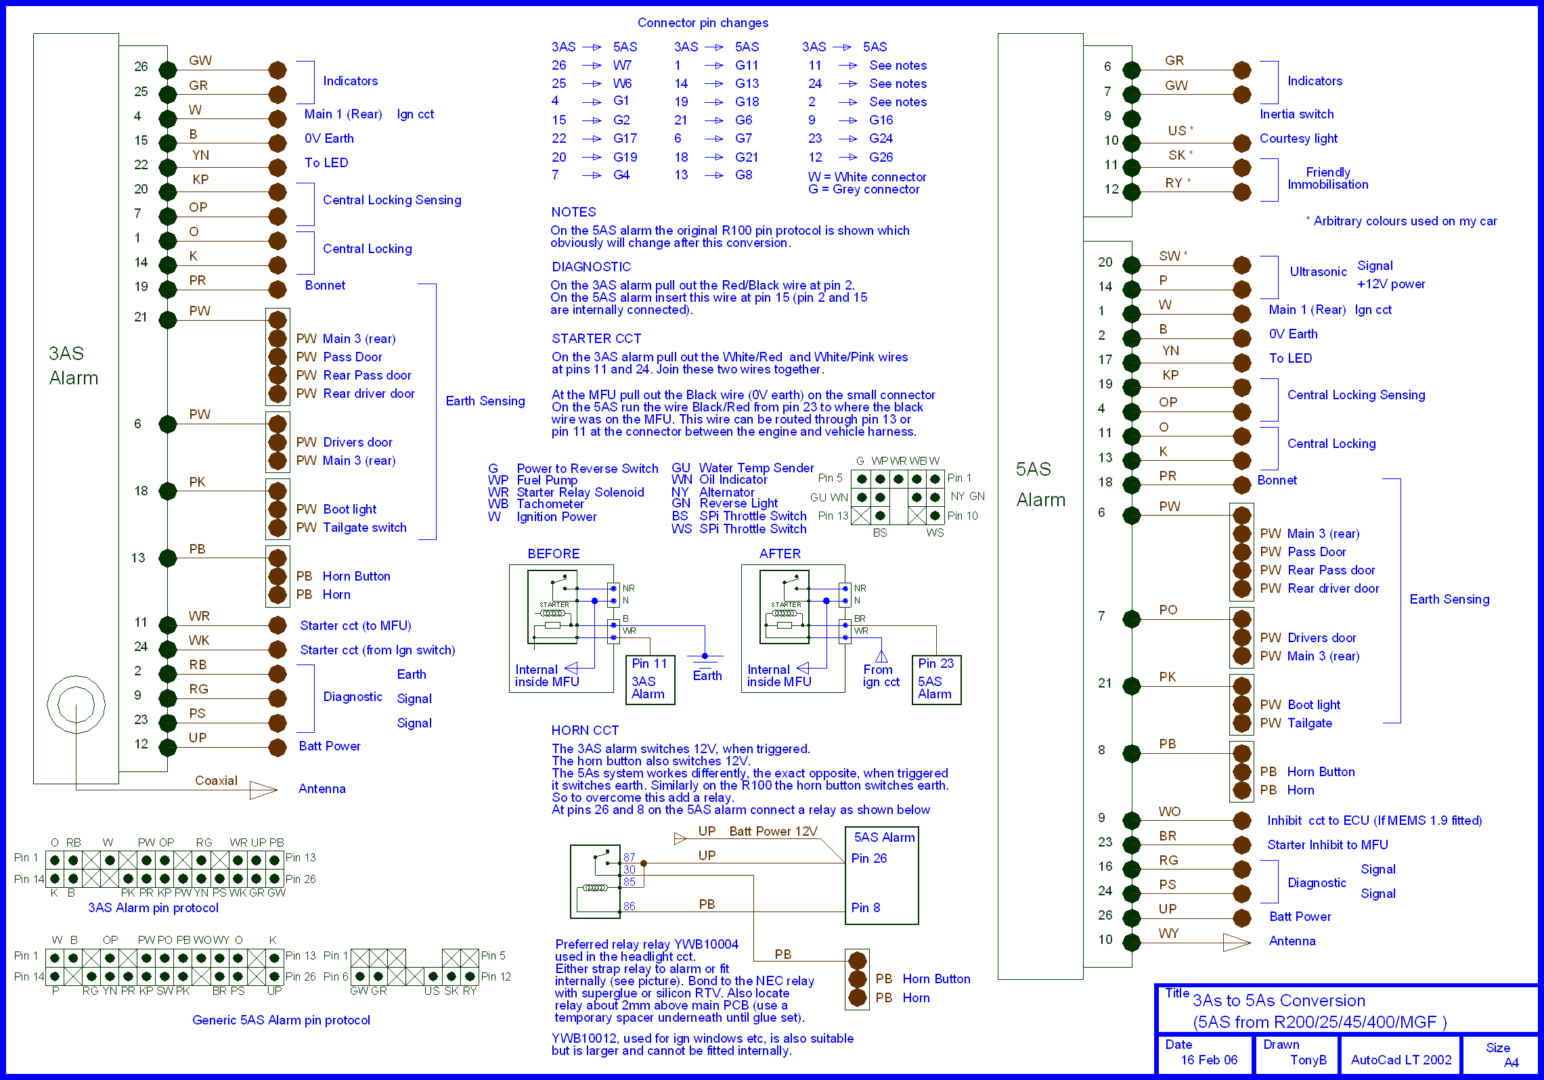Viewport: 1544px width, 1080px height.
Task: Click "Earth Sensing" label on the 3AS side
Action: (485, 401)
